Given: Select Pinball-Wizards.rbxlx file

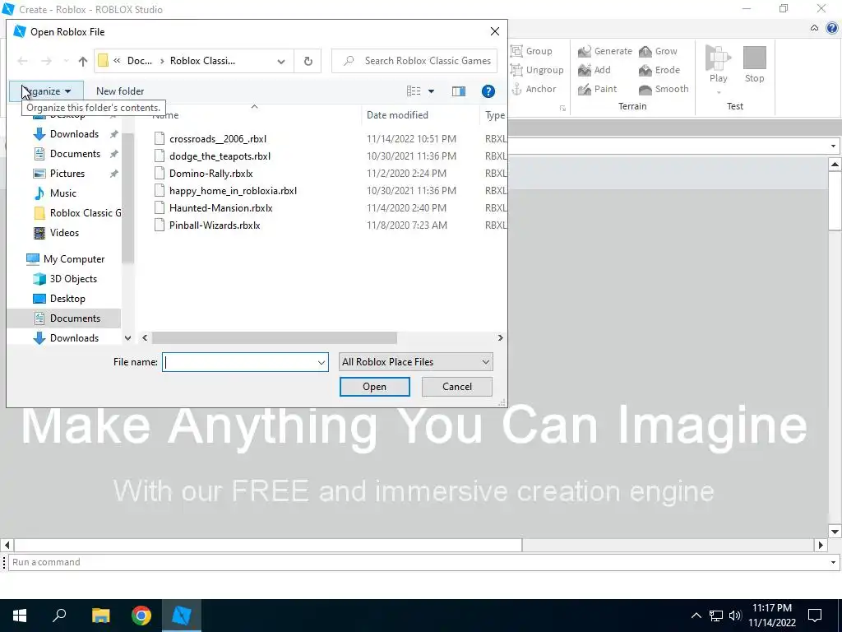Looking at the screenshot, I should click(215, 225).
